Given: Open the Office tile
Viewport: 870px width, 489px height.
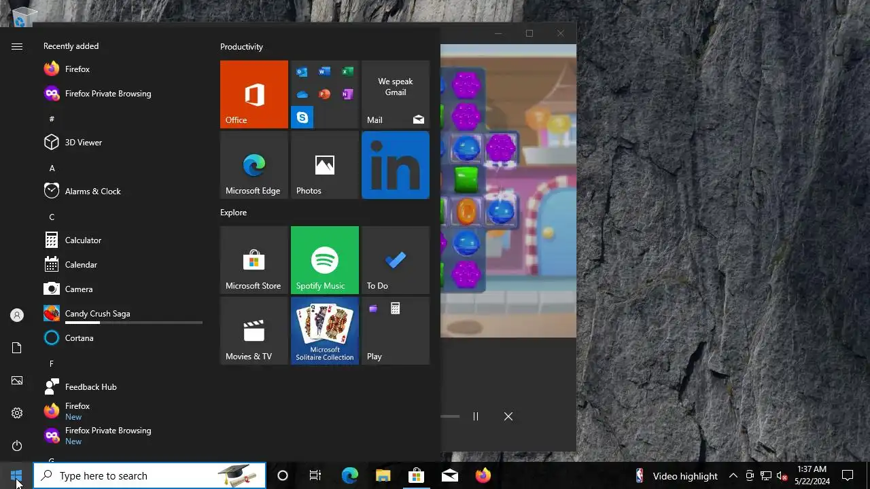Looking at the screenshot, I should [254, 94].
